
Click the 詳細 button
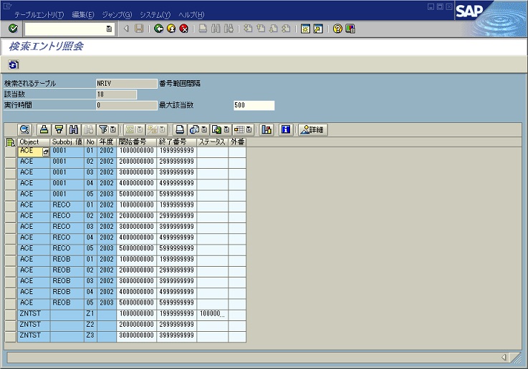(x=312, y=129)
